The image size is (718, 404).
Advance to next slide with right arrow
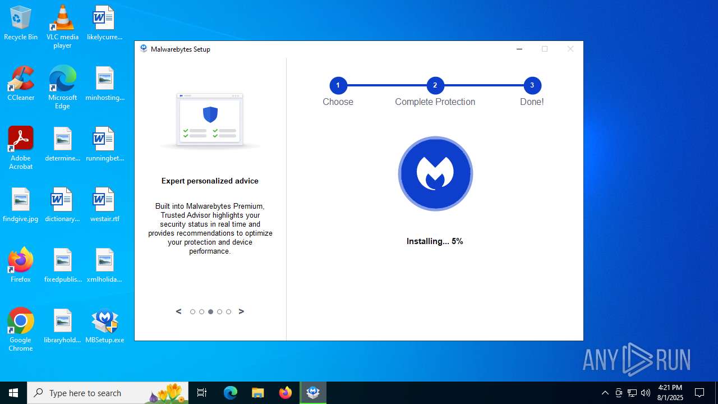[x=241, y=311]
